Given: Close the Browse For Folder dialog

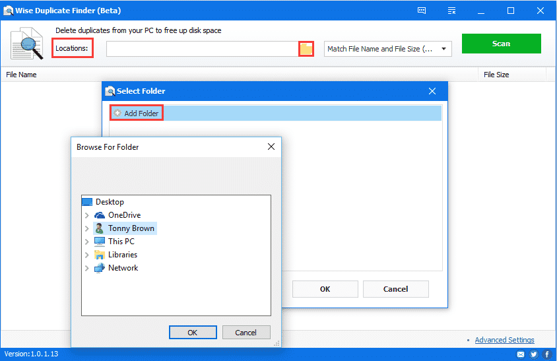Looking at the screenshot, I should pyautogui.click(x=271, y=147).
